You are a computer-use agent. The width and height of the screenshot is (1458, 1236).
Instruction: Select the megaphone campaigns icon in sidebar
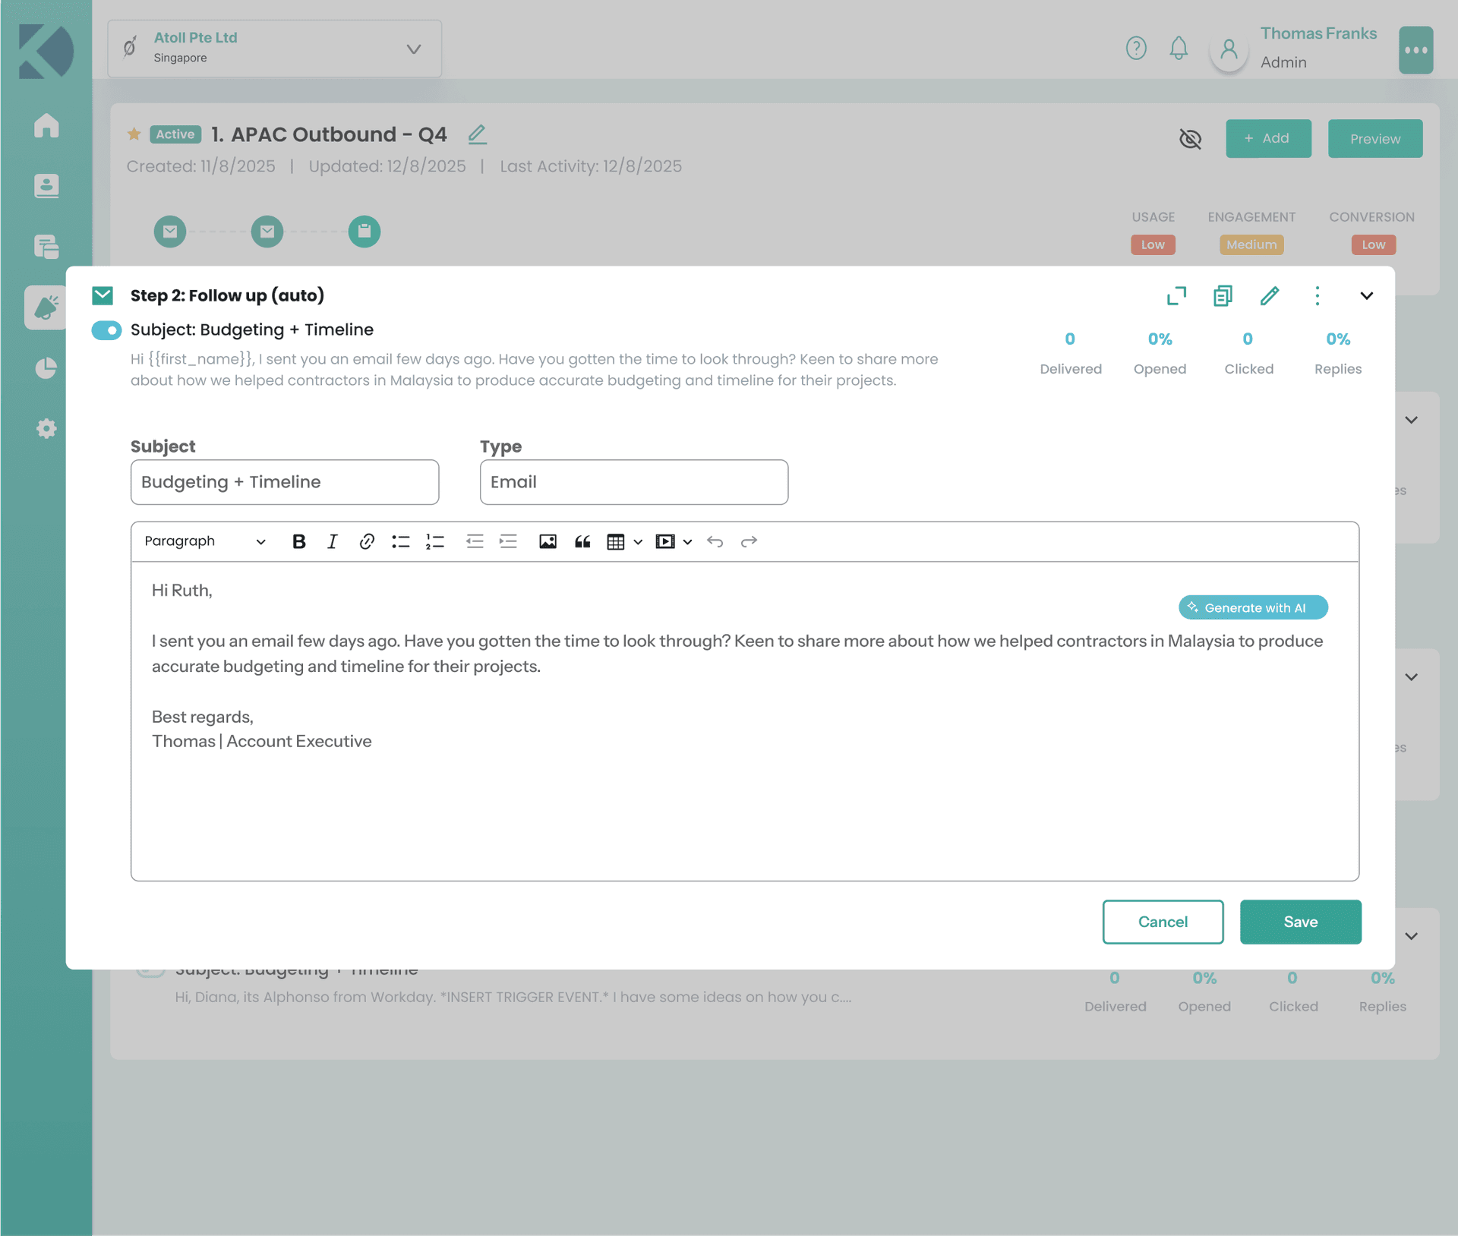point(46,307)
